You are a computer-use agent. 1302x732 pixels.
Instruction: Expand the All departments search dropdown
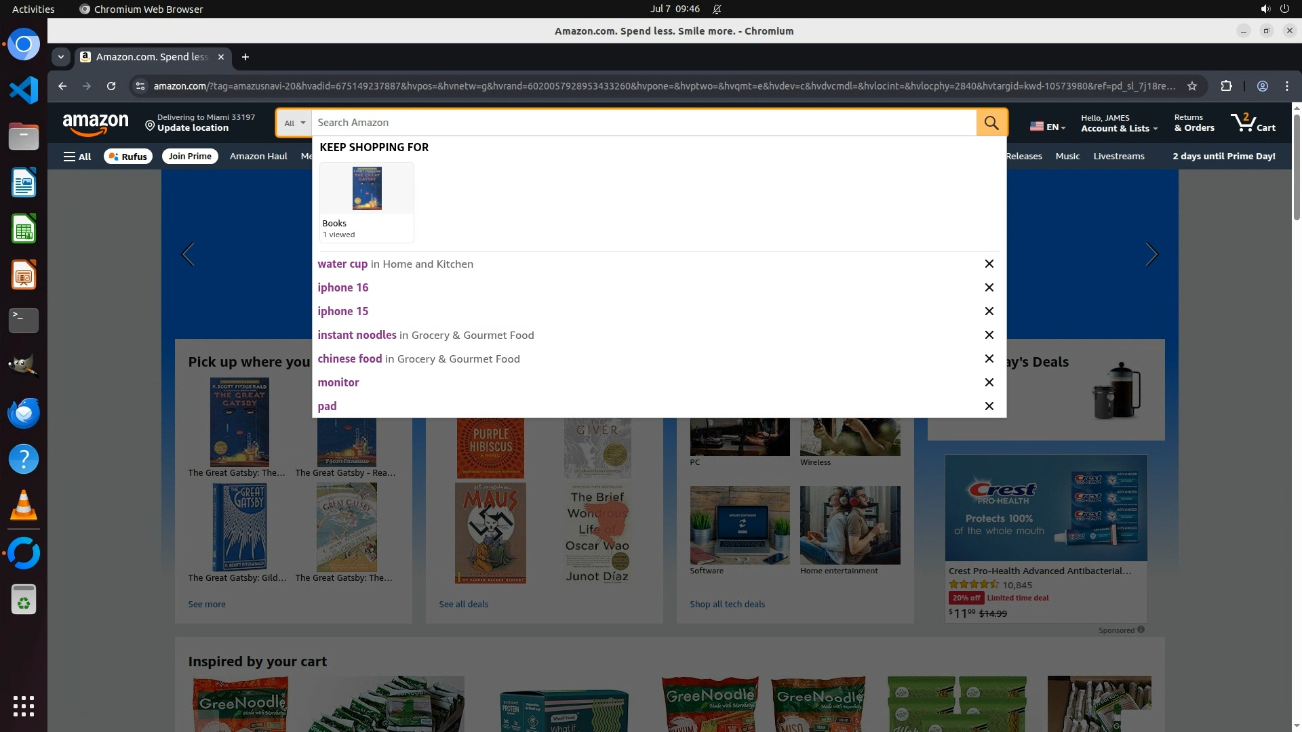coord(294,123)
